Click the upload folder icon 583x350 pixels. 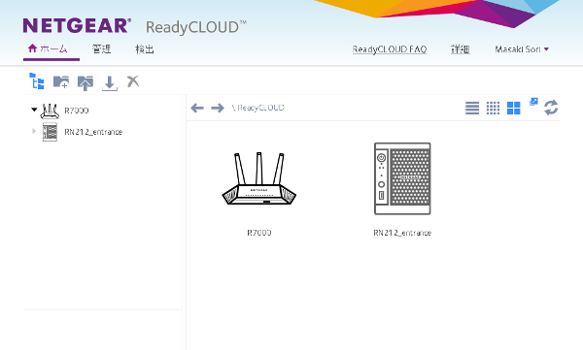point(86,82)
